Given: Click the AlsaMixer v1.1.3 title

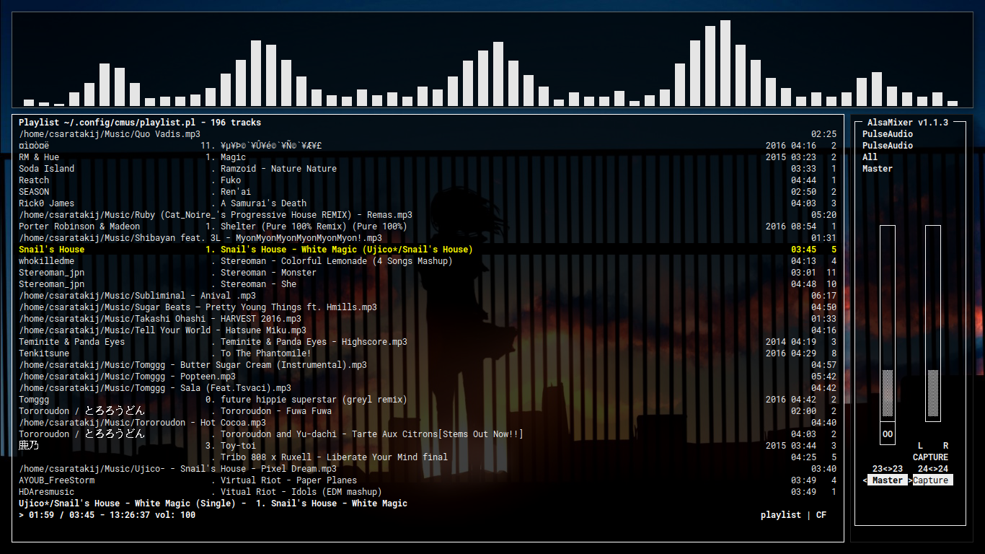Looking at the screenshot, I should pos(907,123).
